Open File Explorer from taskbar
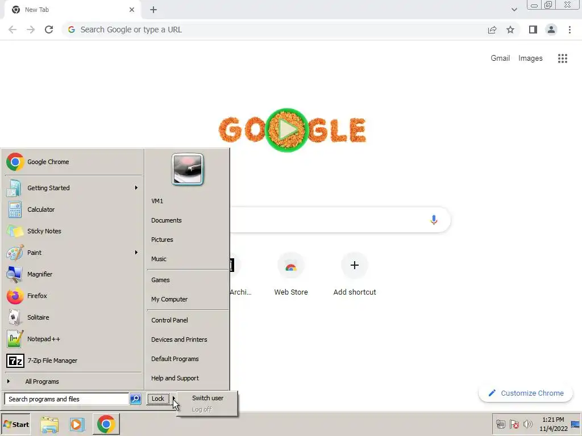This screenshot has width=582, height=436. coord(49,425)
